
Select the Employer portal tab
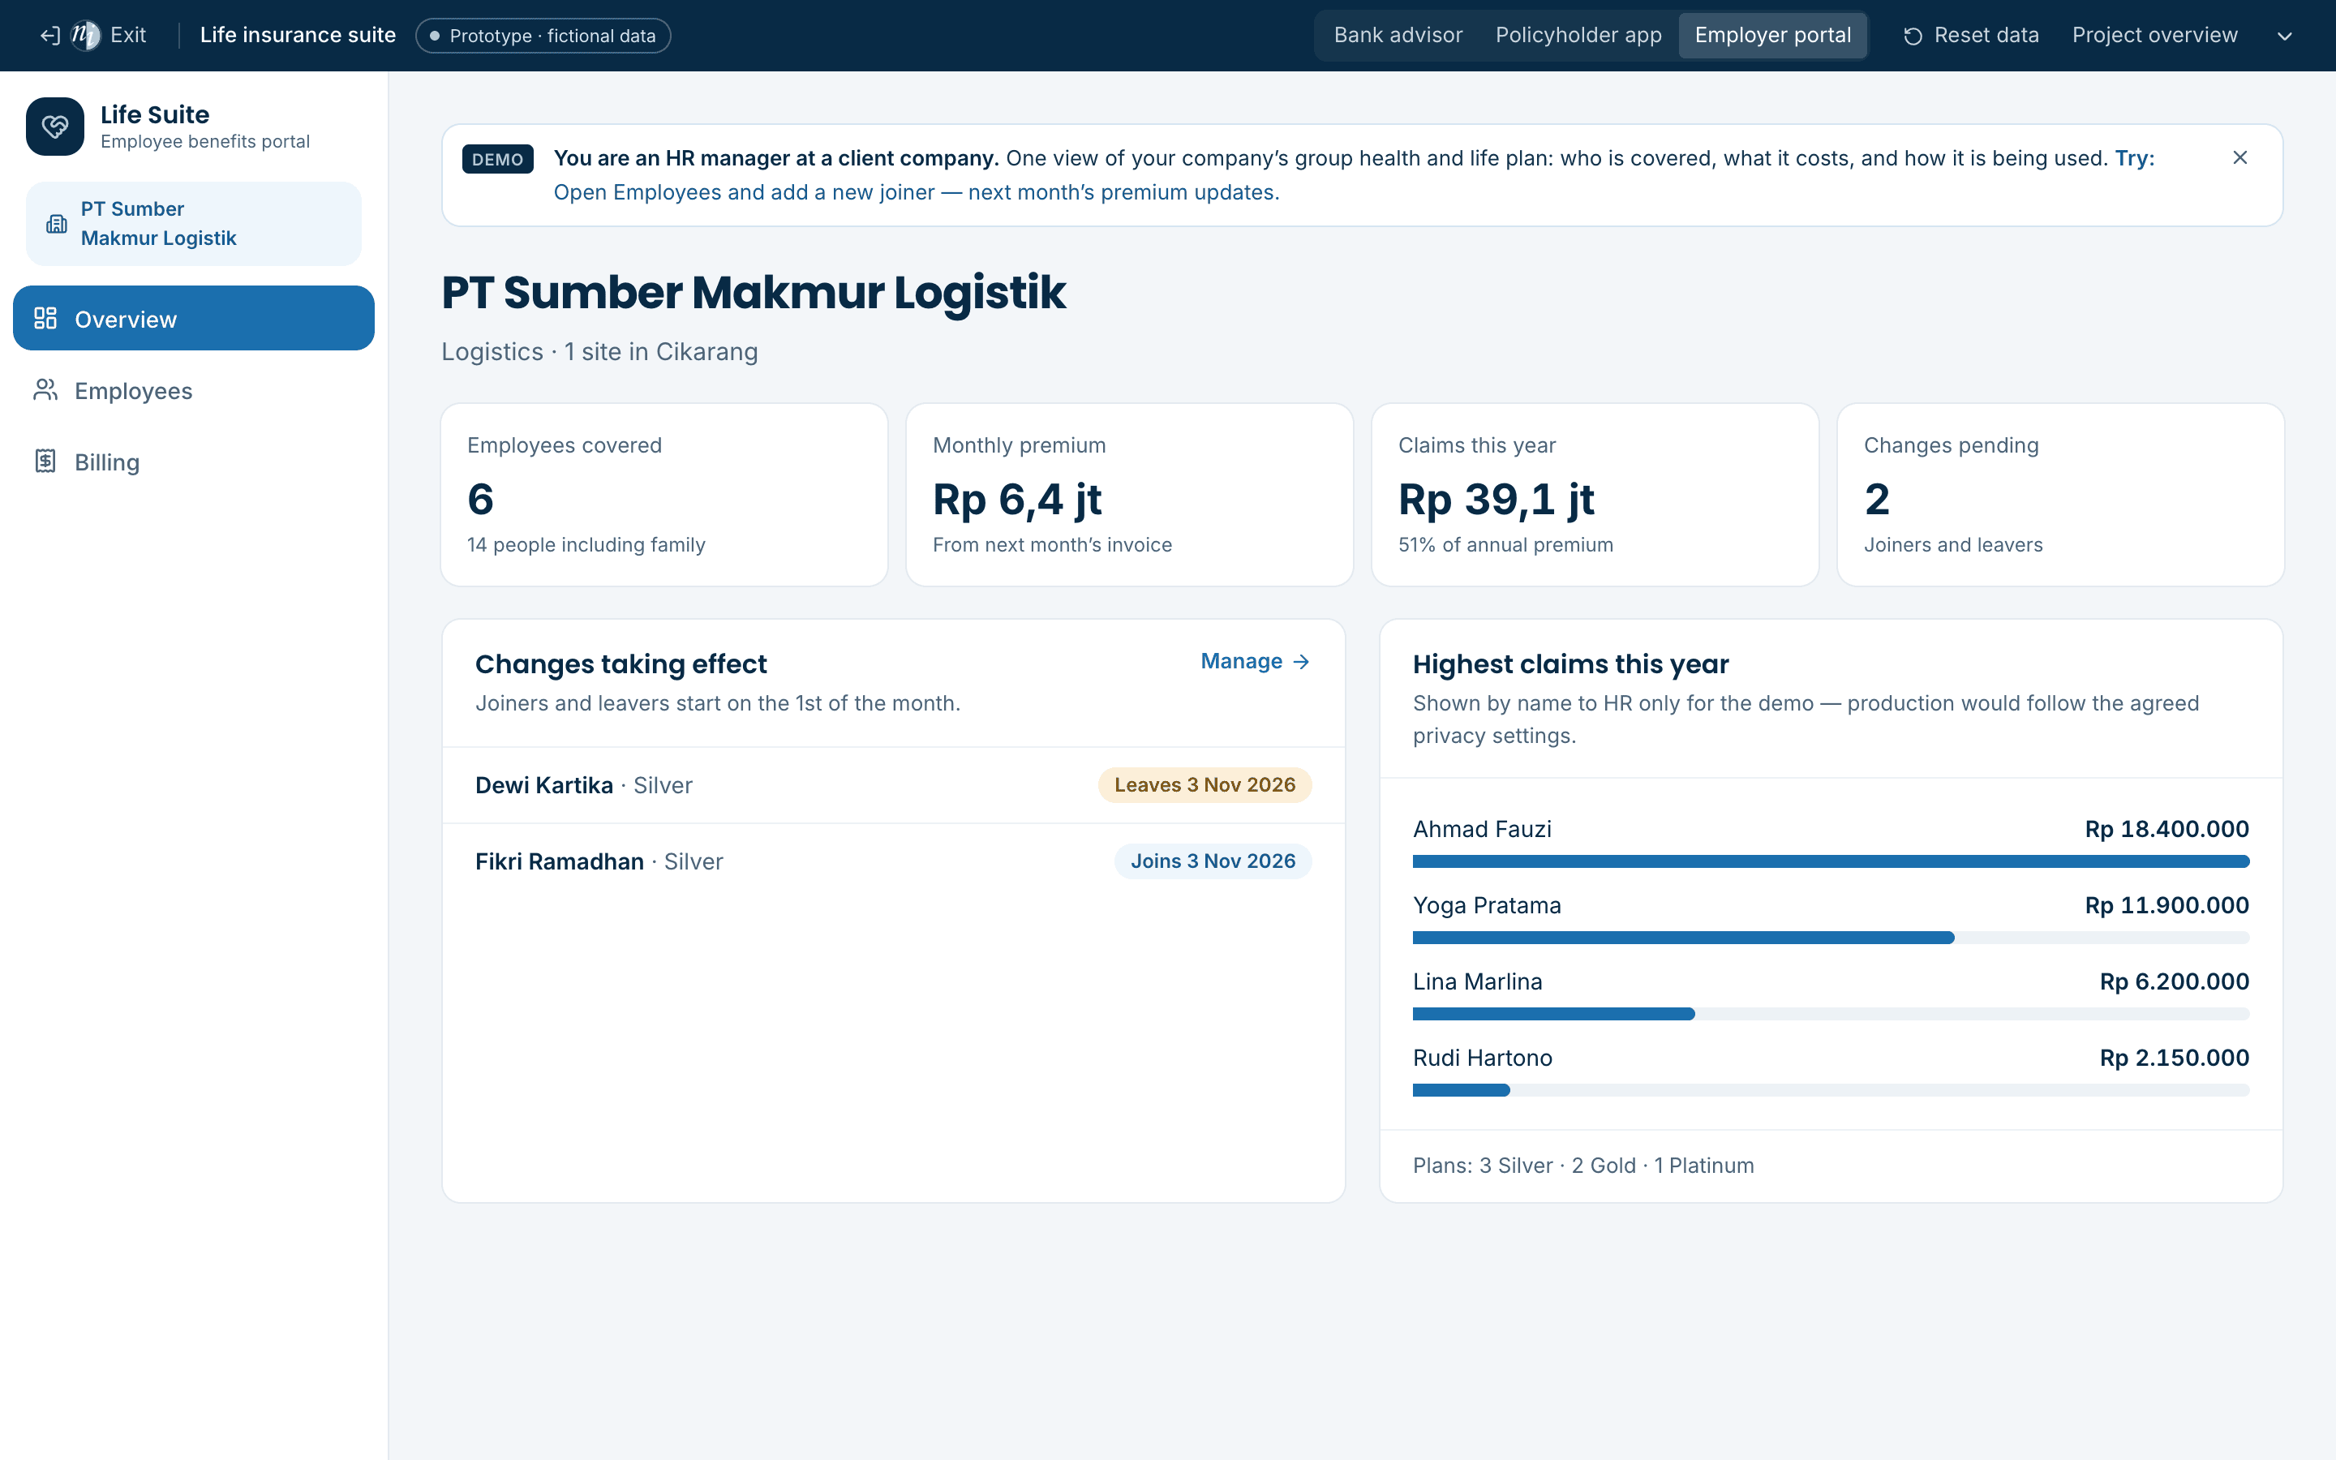pyautogui.click(x=1772, y=36)
